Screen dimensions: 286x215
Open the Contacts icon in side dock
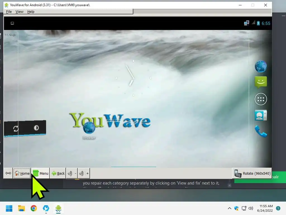pyautogui.click(x=261, y=115)
